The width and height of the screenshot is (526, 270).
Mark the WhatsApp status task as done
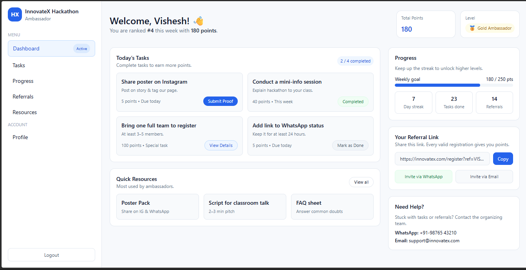tap(350, 145)
